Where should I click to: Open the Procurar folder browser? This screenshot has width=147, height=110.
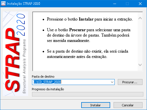click(130, 82)
